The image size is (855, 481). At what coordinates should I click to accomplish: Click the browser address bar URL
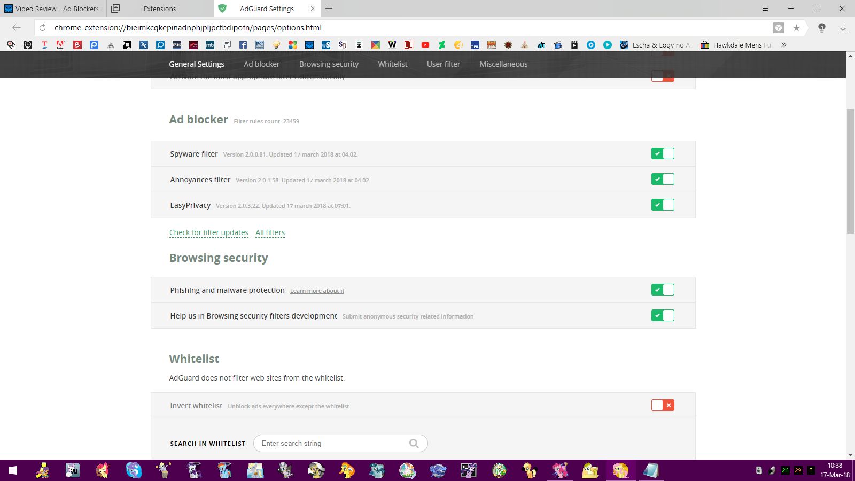pos(188,28)
